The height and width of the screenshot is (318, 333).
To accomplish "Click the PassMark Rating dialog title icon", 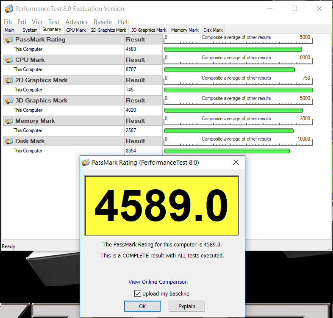I will pos(86,163).
